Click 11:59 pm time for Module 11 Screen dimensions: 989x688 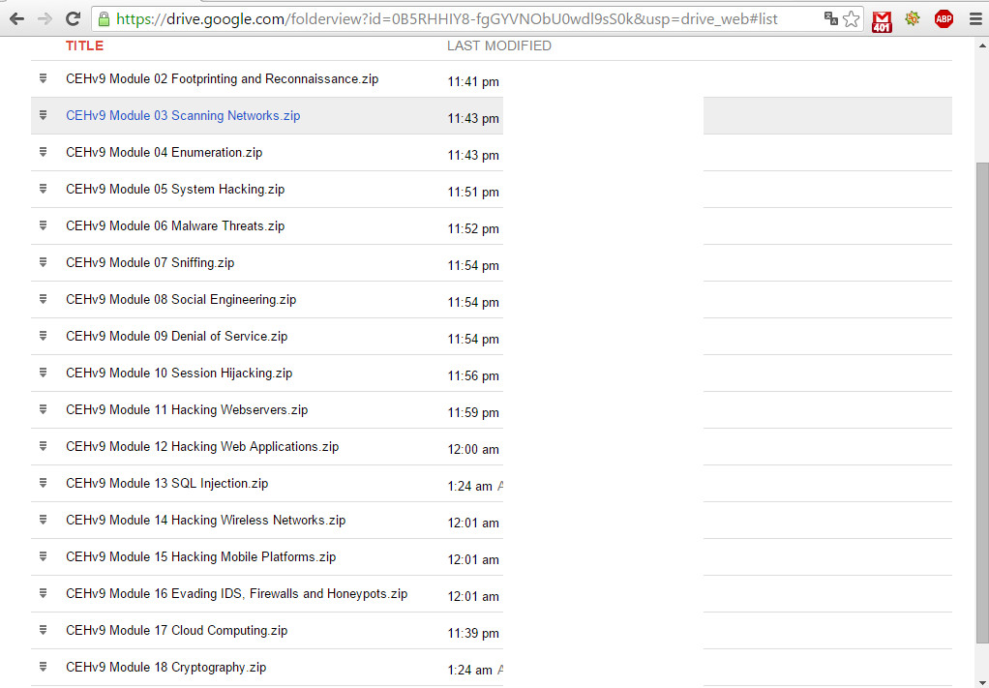(x=473, y=412)
